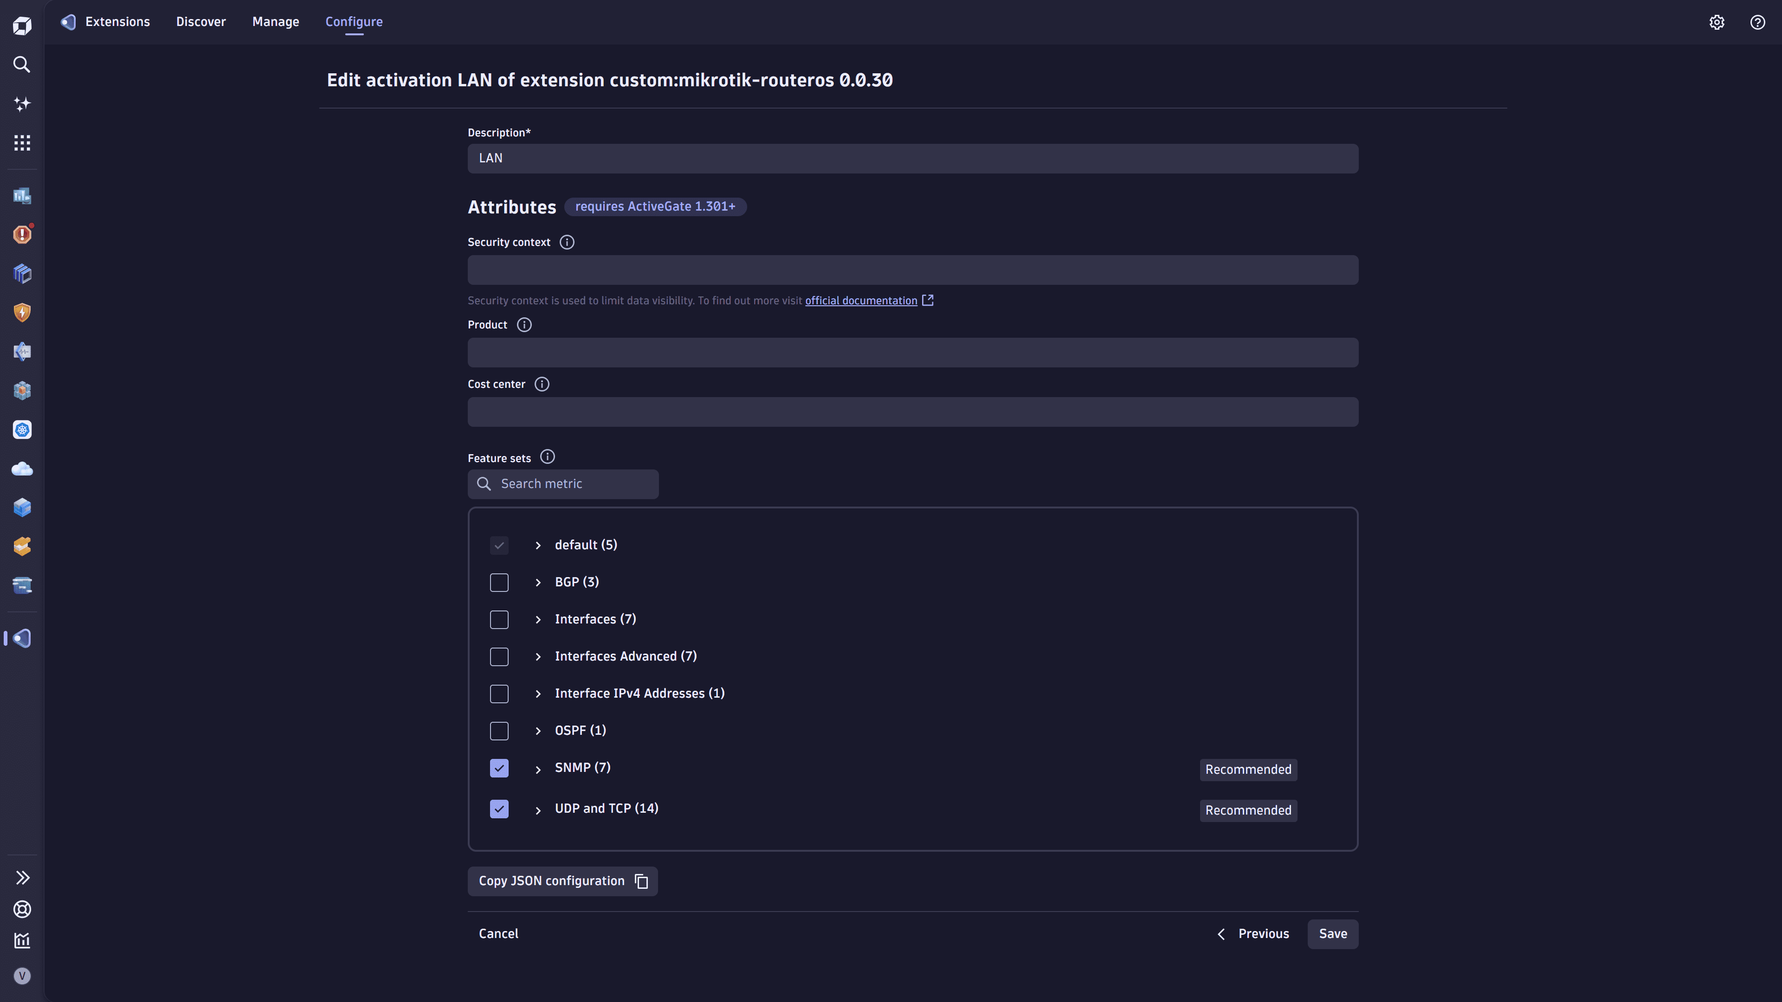Click Recommended tag on UDP and TCP row
This screenshot has width=1782, height=1002.
(1248, 810)
